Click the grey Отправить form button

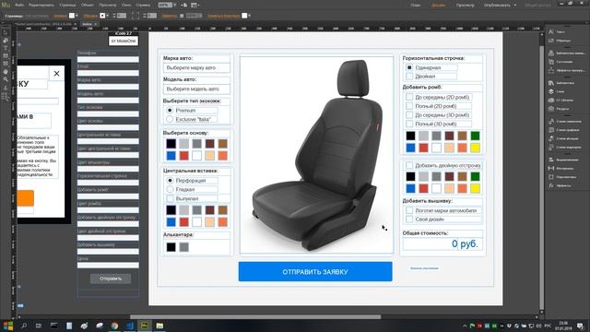(x=111, y=279)
